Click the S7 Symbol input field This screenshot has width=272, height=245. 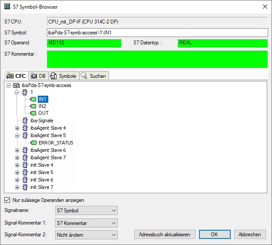pyautogui.click(x=157, y=33)
